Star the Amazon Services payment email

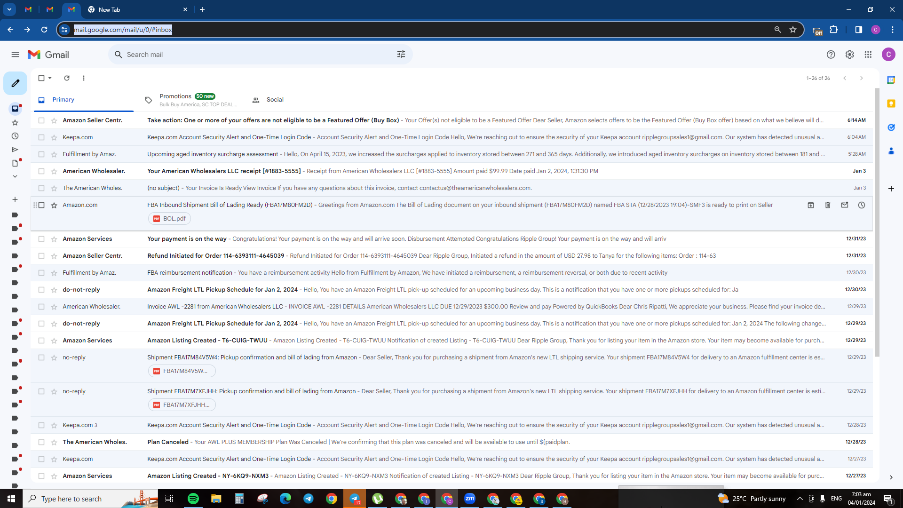click(54, 239)
